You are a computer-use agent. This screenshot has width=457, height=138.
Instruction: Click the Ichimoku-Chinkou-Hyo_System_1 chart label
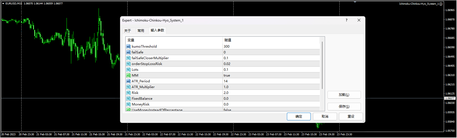click(419, 4)
